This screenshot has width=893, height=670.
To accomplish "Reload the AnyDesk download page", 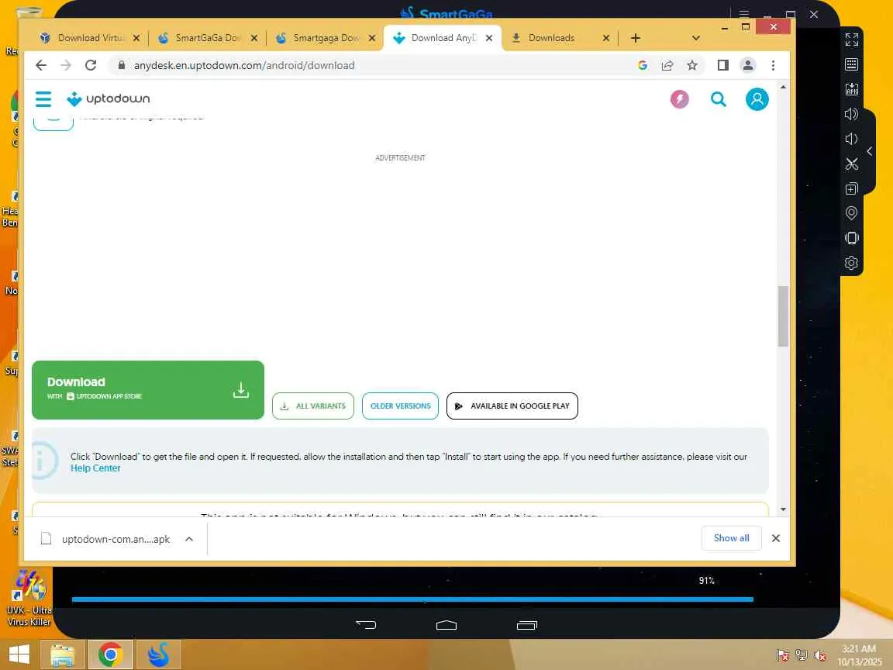I will (91, 65).
